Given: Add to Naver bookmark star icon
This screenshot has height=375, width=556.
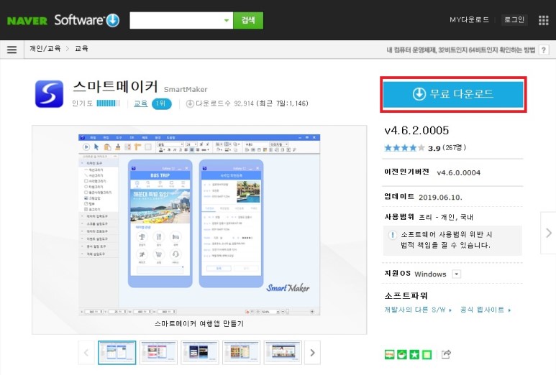Looking at the screenshot, I should pos(414,354).
